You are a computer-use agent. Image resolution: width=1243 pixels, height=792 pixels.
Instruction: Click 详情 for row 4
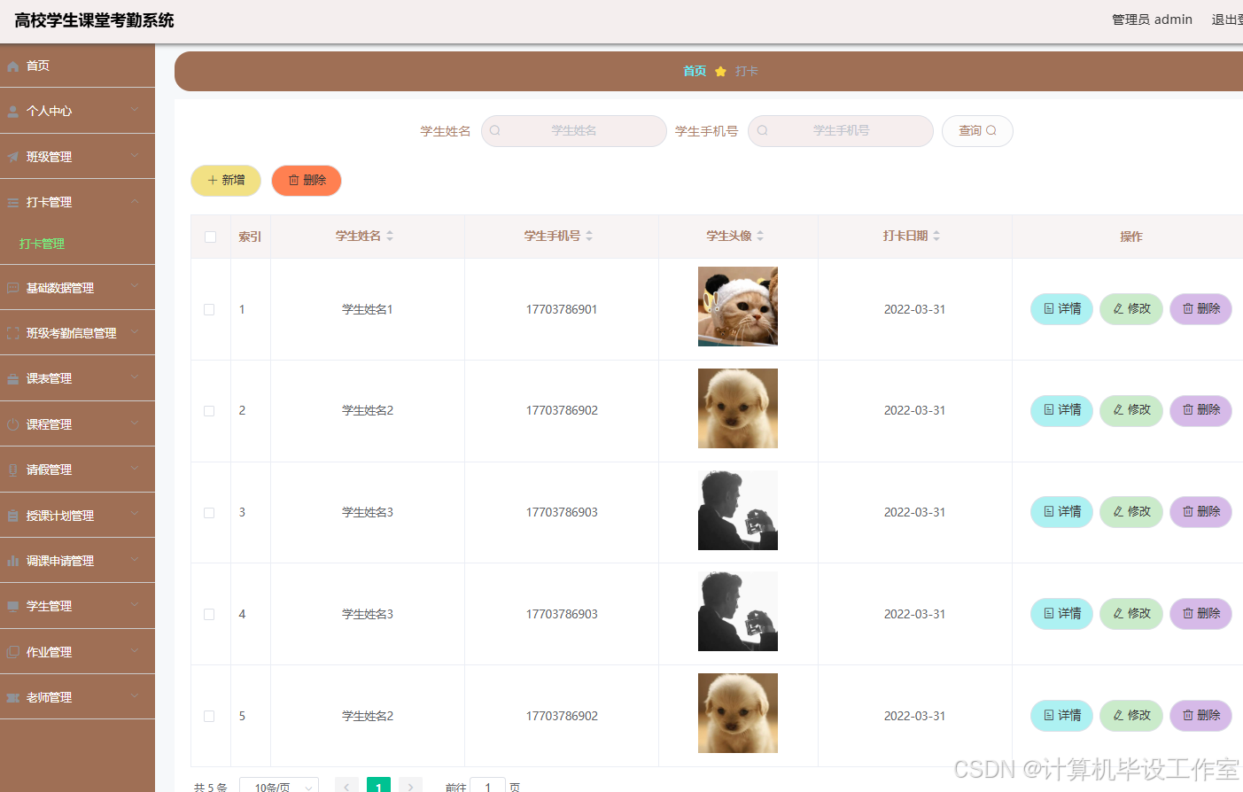tap(1061, 614)
